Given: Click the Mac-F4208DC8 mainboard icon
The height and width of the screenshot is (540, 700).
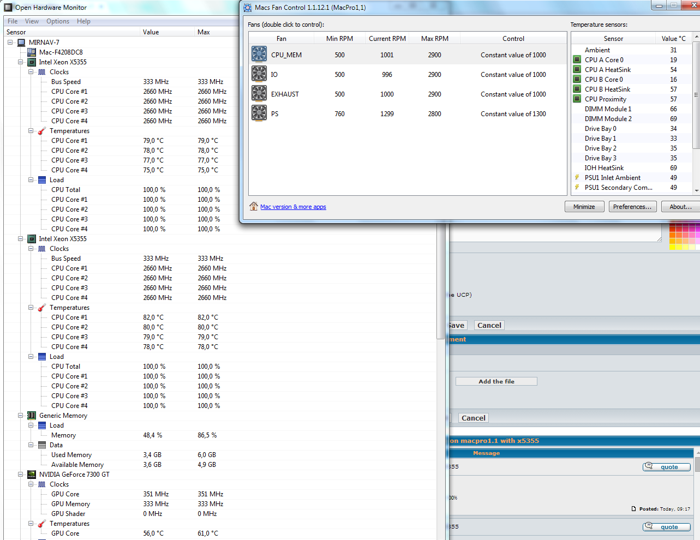Looking at the screenshot, I should click(x=32, y=52).
